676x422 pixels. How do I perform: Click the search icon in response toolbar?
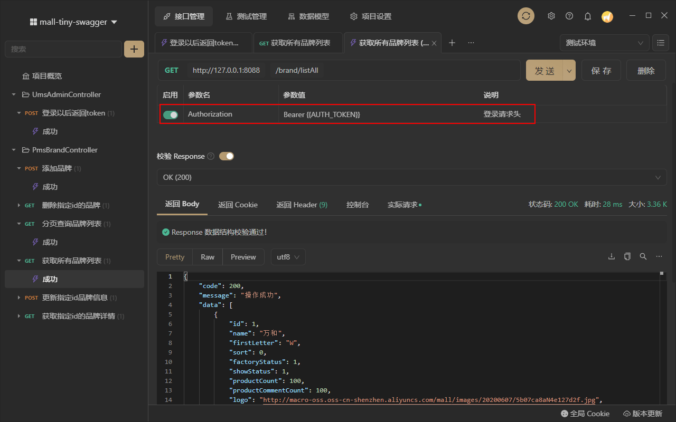[643, 256]
